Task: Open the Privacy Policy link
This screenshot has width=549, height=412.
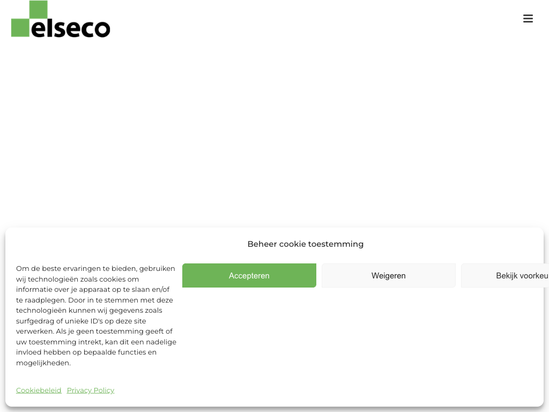Action: (x=91, y=390)
